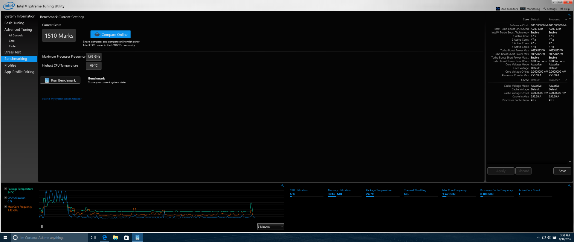The image size is (574, 242).
Task: Open Settings via the wrench icon
Action: [x=544, y=9]
